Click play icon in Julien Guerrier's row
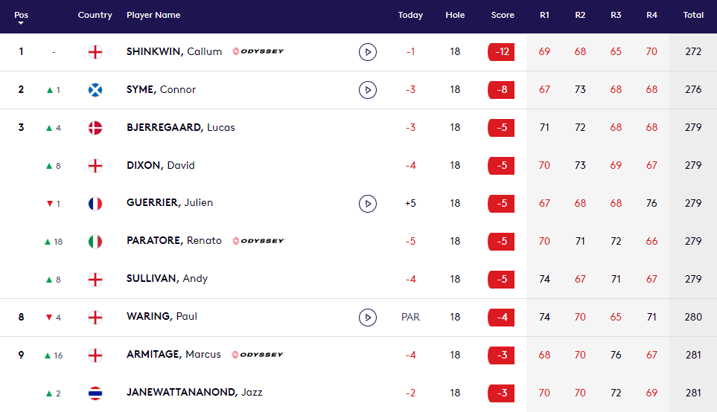This screenshot has width=717, height=412. 367,203
